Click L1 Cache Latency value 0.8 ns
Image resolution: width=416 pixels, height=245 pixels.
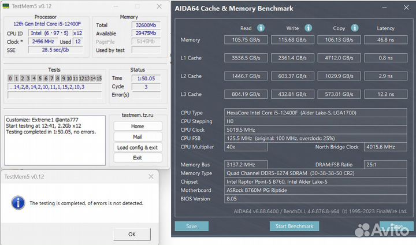click(x=386, y=58)
